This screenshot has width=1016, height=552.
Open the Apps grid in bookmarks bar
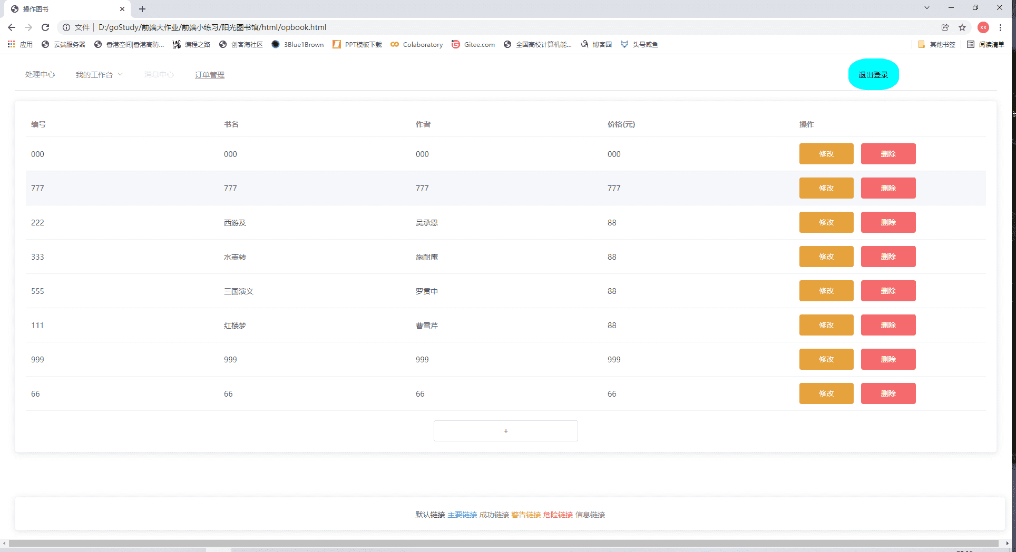coord(20,44)
